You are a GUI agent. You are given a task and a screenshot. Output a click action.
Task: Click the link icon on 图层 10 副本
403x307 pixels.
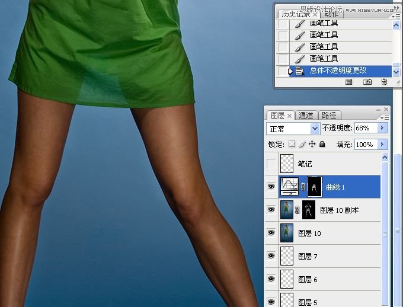[298, 210]
